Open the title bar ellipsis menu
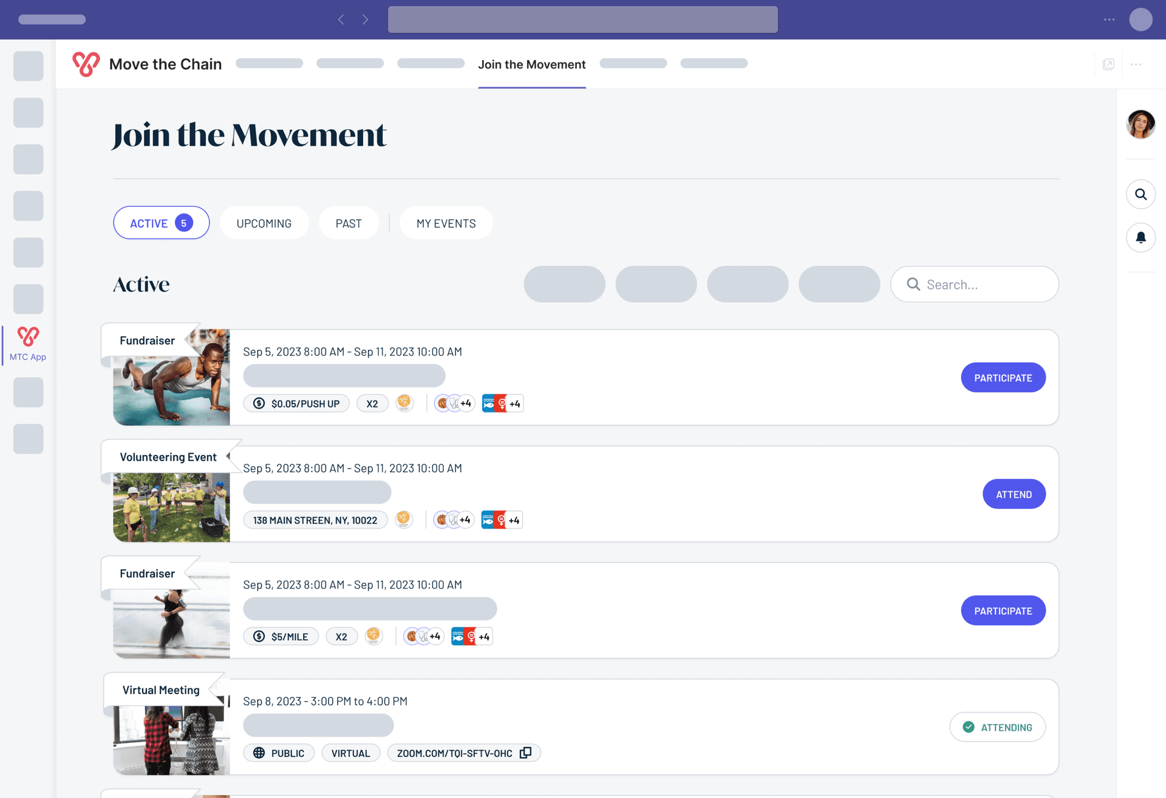The height and width of the screenshot is (798, 1166). [1109, 19]
